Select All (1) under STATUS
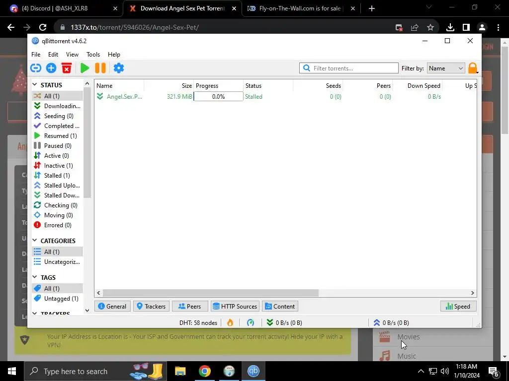 (x=58, y=96)
